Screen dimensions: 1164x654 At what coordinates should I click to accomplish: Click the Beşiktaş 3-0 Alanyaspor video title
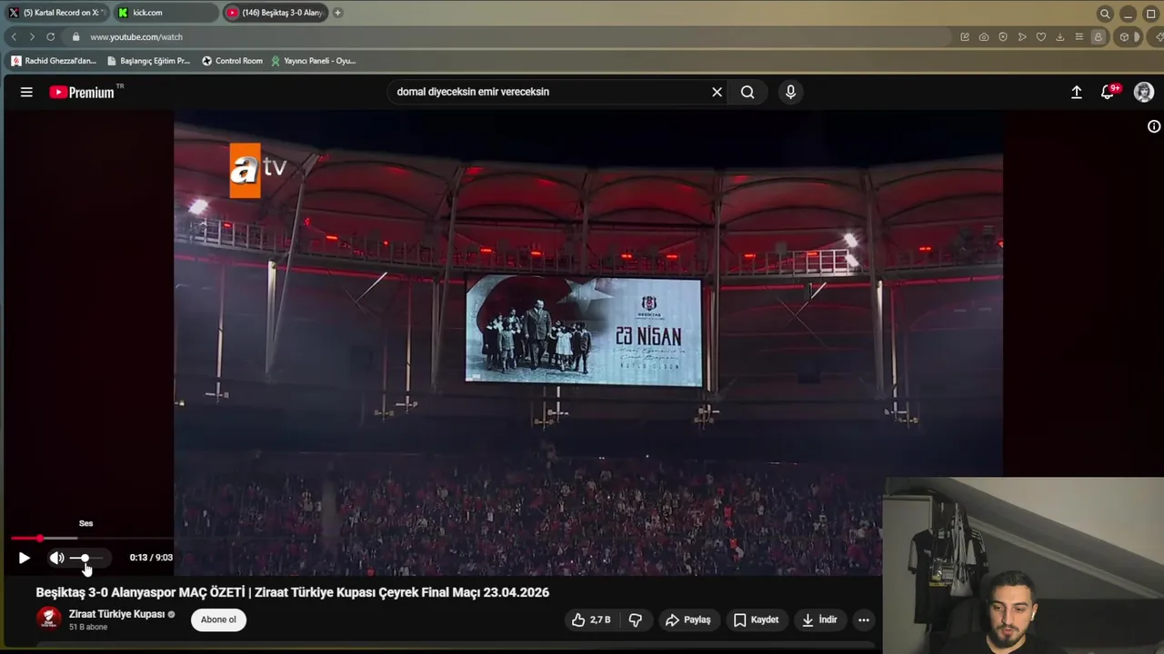coord(292,592)
